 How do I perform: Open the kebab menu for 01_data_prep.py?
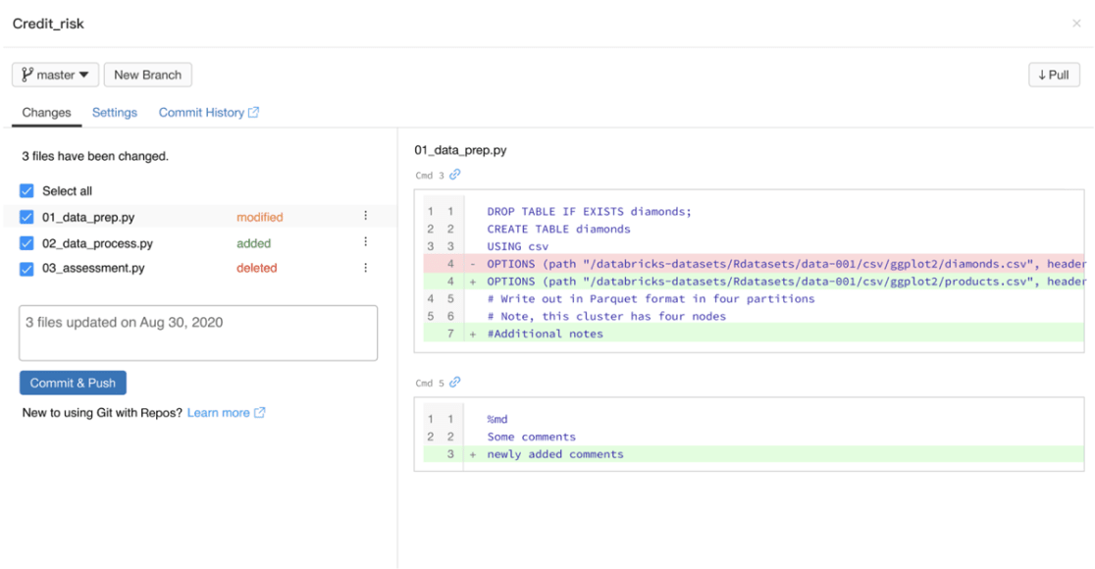(364, 217)
